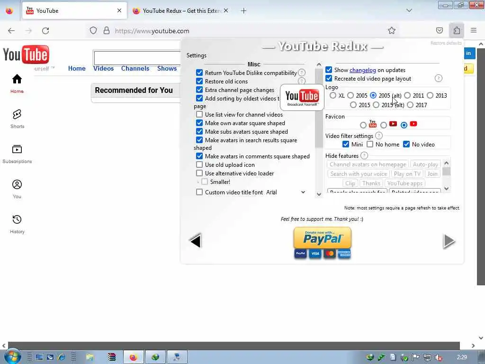Click the muted volume tray icon
This screenshot has width=485, height=364.
coord(438,357)
